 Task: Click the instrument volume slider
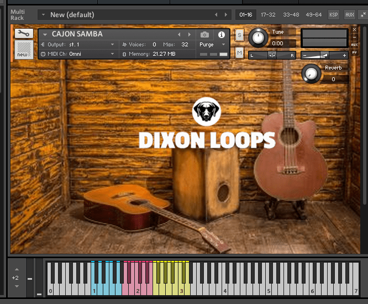324,55
